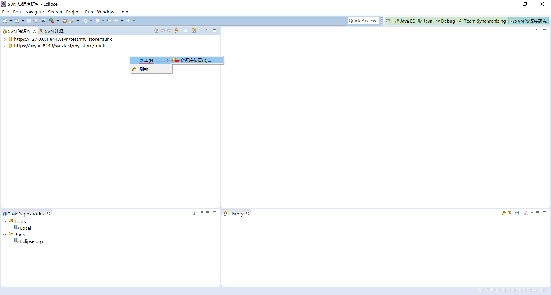The width and height of the screenshot is (551, 295).
Task: Expand the https://liayun:8443 repository node
Action: click(x=5, y=46)
